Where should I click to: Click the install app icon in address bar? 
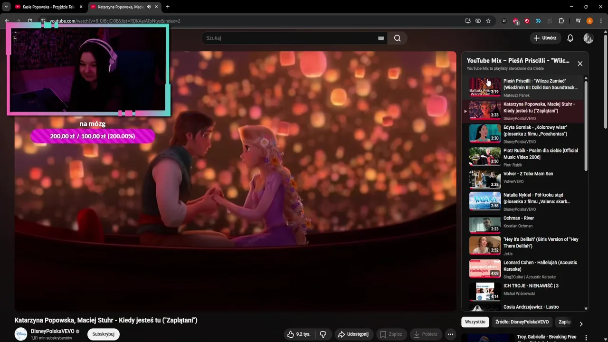click(x=468, y=21)
